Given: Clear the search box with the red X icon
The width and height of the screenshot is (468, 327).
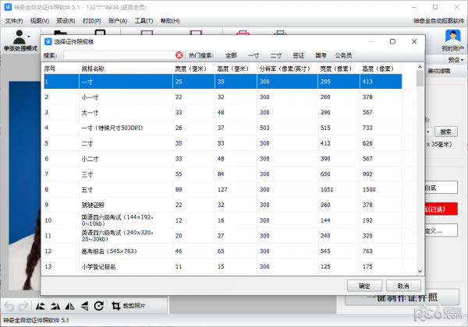Looking at the screenshot, I should coord(179,55).
